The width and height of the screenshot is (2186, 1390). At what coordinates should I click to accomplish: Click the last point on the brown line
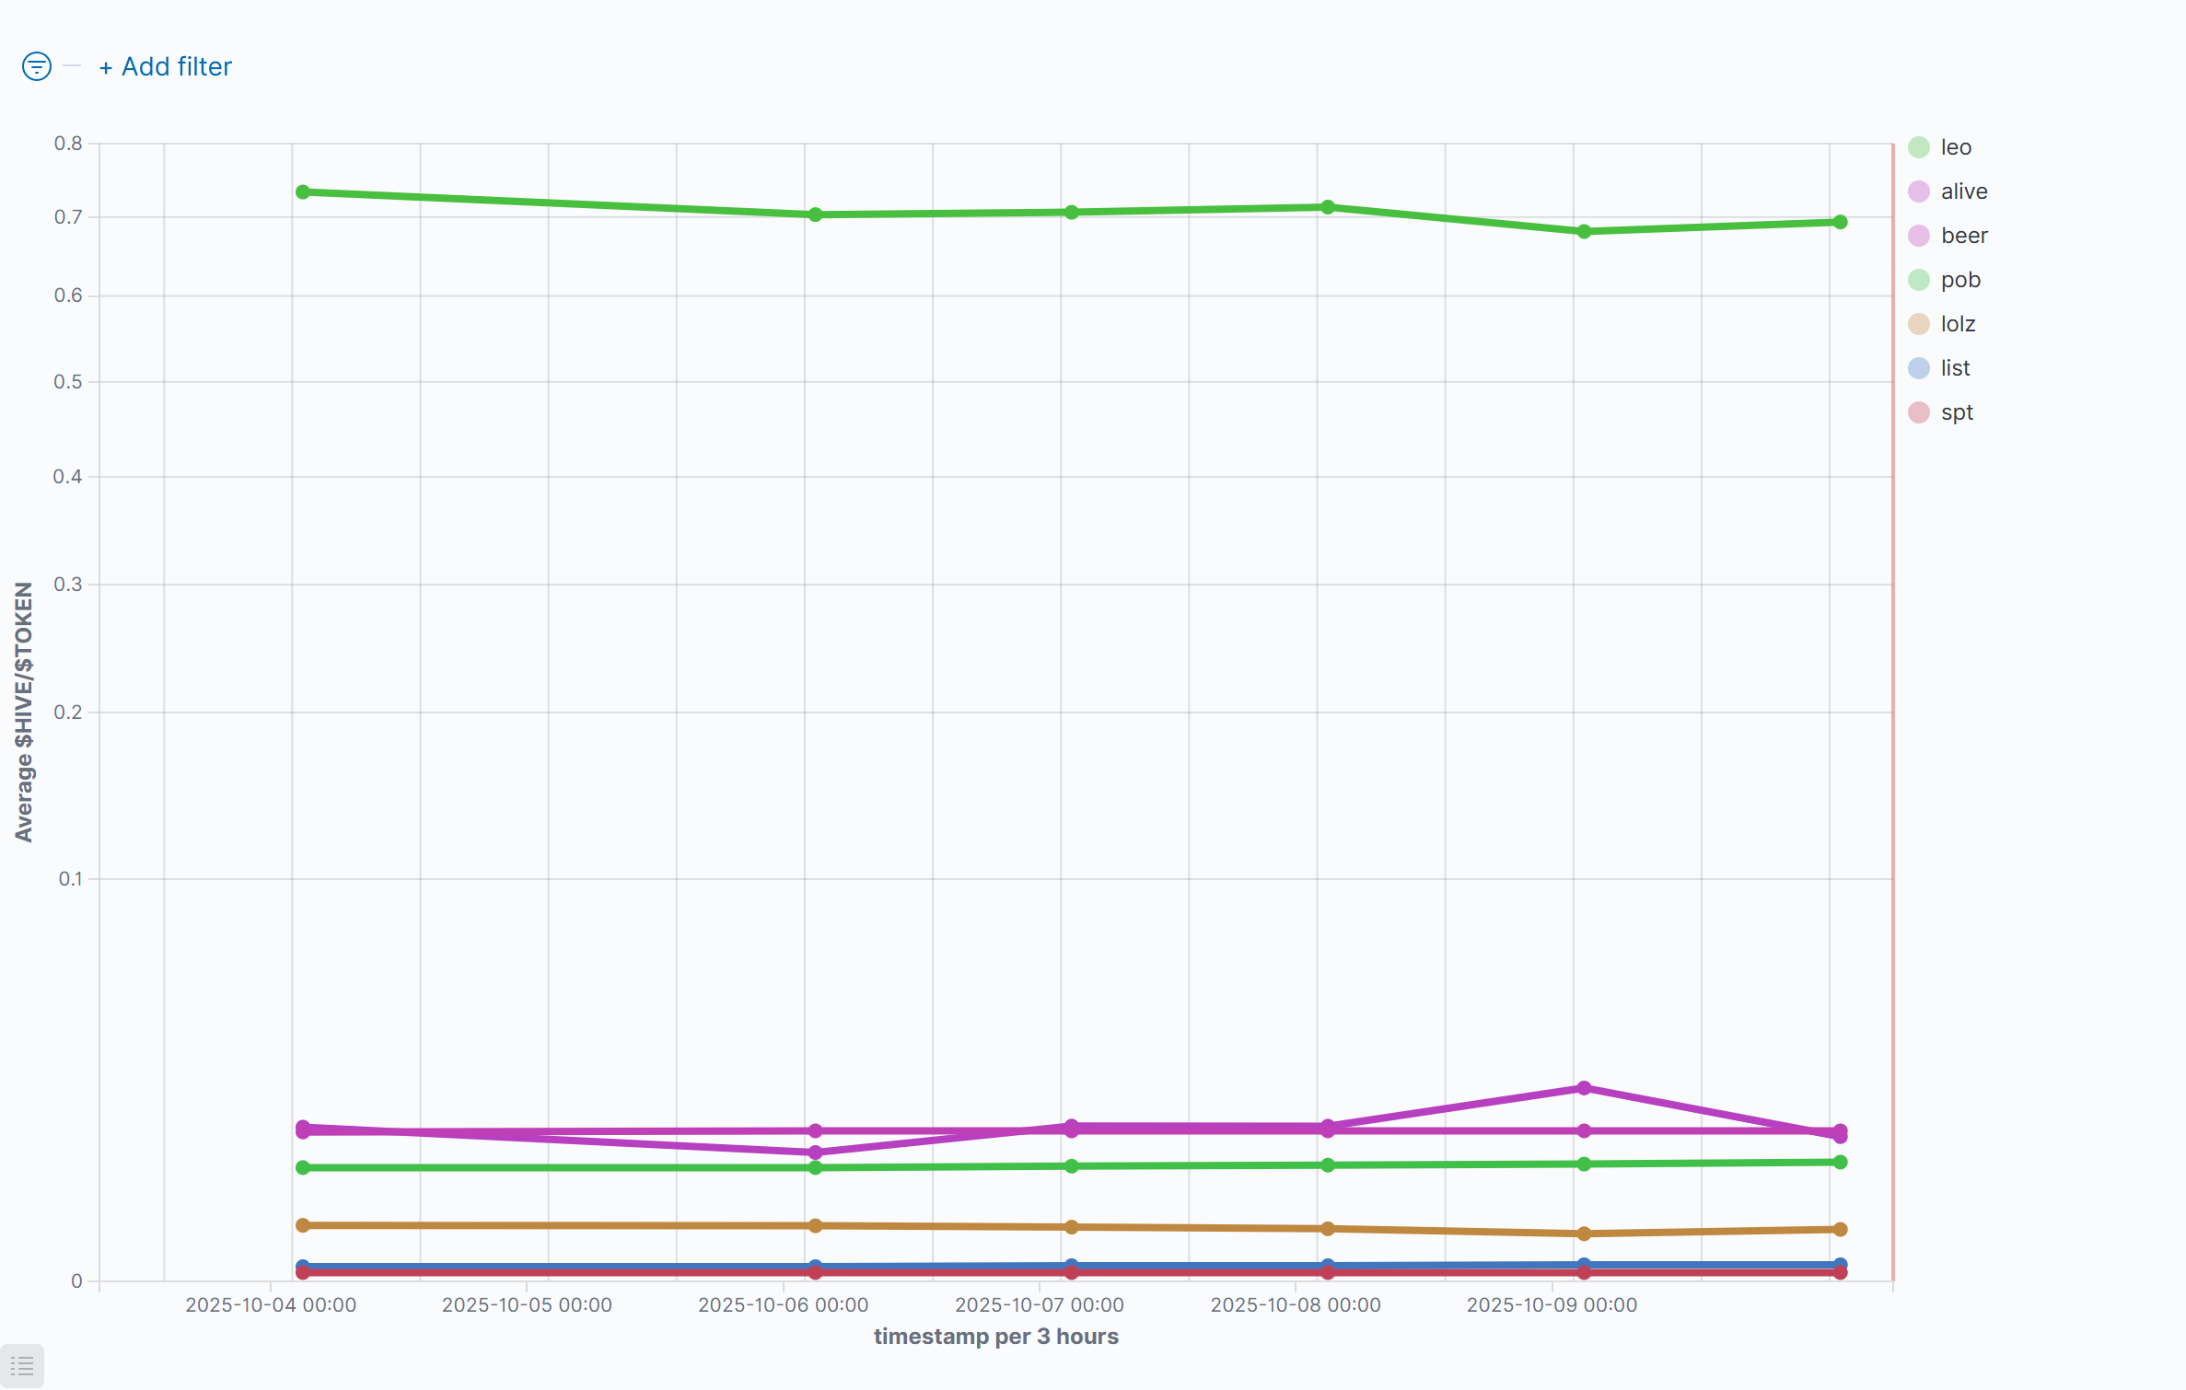tap(1840, 1230)
